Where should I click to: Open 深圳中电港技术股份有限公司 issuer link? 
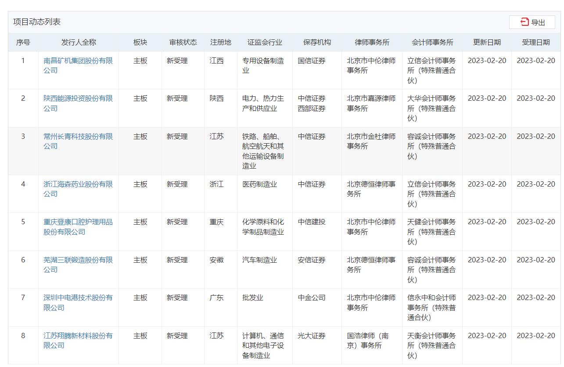[x=78, y=303]
